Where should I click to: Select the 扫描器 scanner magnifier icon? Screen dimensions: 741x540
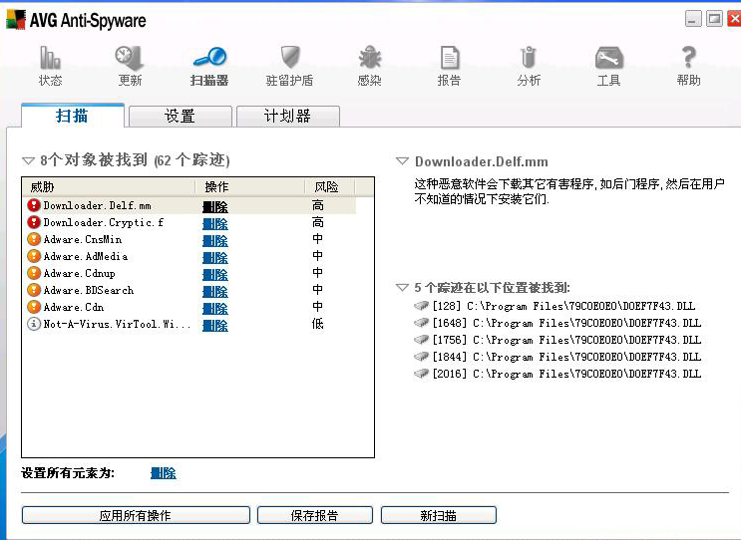[x=209, y=57]
